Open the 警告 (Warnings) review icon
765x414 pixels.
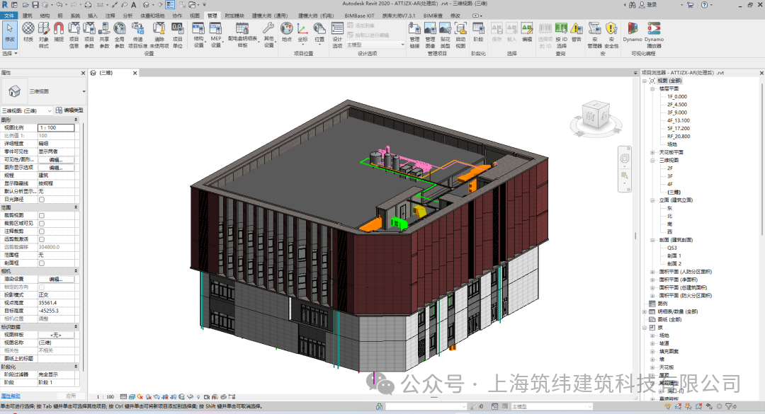[x=577, y=33]
